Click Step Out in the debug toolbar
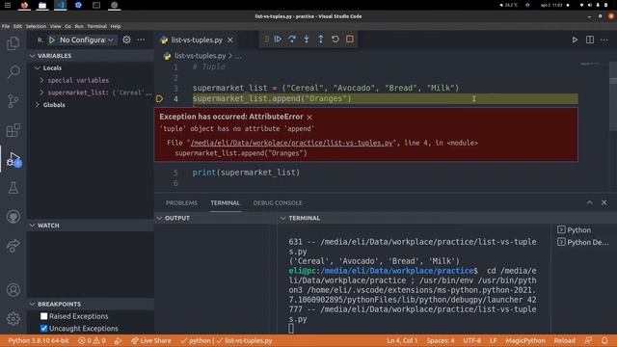The image size is (617, 347). coord(321,40)
